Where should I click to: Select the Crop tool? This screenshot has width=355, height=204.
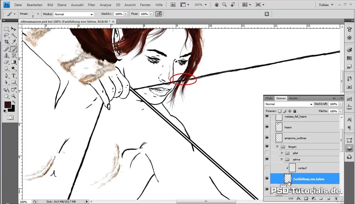(x=6, y=42)
